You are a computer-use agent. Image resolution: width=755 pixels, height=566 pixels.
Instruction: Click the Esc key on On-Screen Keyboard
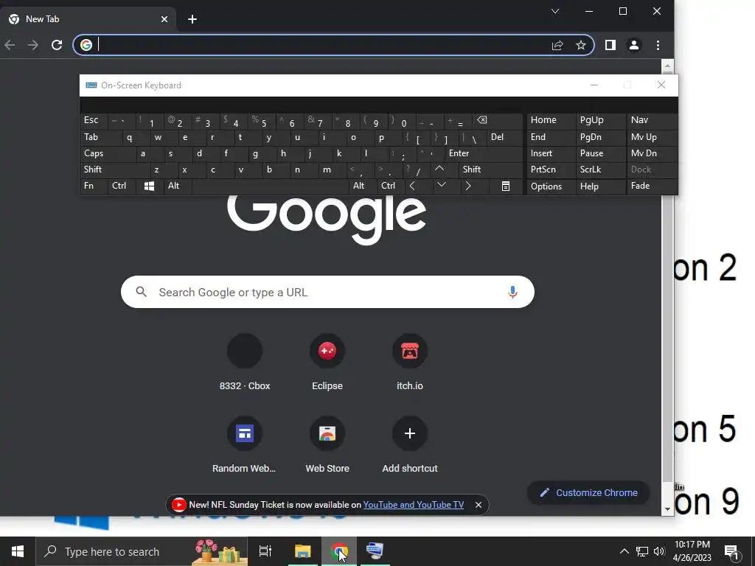pos(94,120)
